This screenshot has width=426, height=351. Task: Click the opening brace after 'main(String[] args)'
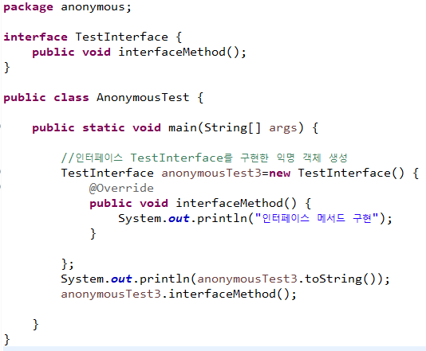[315, 128]
